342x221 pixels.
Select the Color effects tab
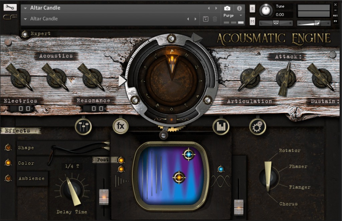(26, 163)
